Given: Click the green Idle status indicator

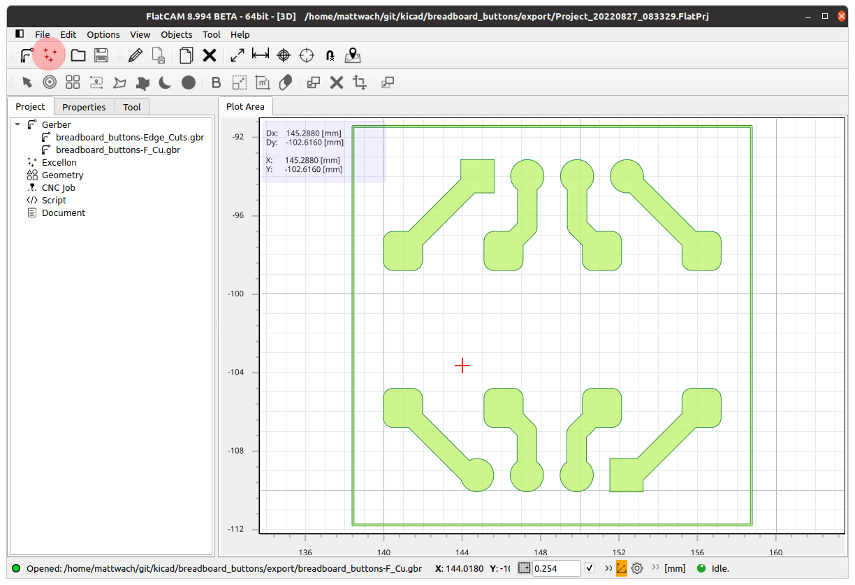Looking at the screenshot, I should tap(701, 568).
